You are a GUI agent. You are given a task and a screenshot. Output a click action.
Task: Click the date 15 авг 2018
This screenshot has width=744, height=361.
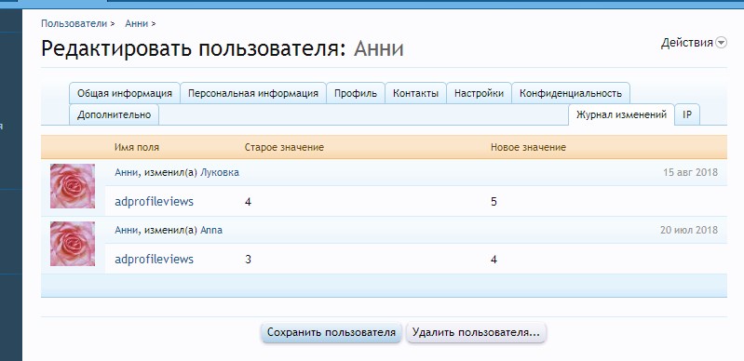[x=690, y=172]
